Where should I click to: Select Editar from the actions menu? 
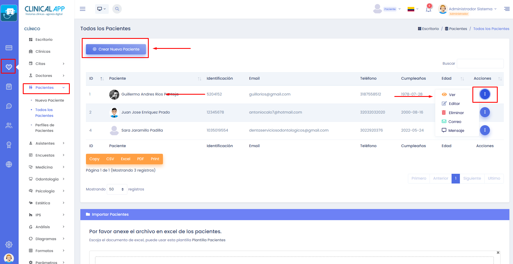pos(454,104)
